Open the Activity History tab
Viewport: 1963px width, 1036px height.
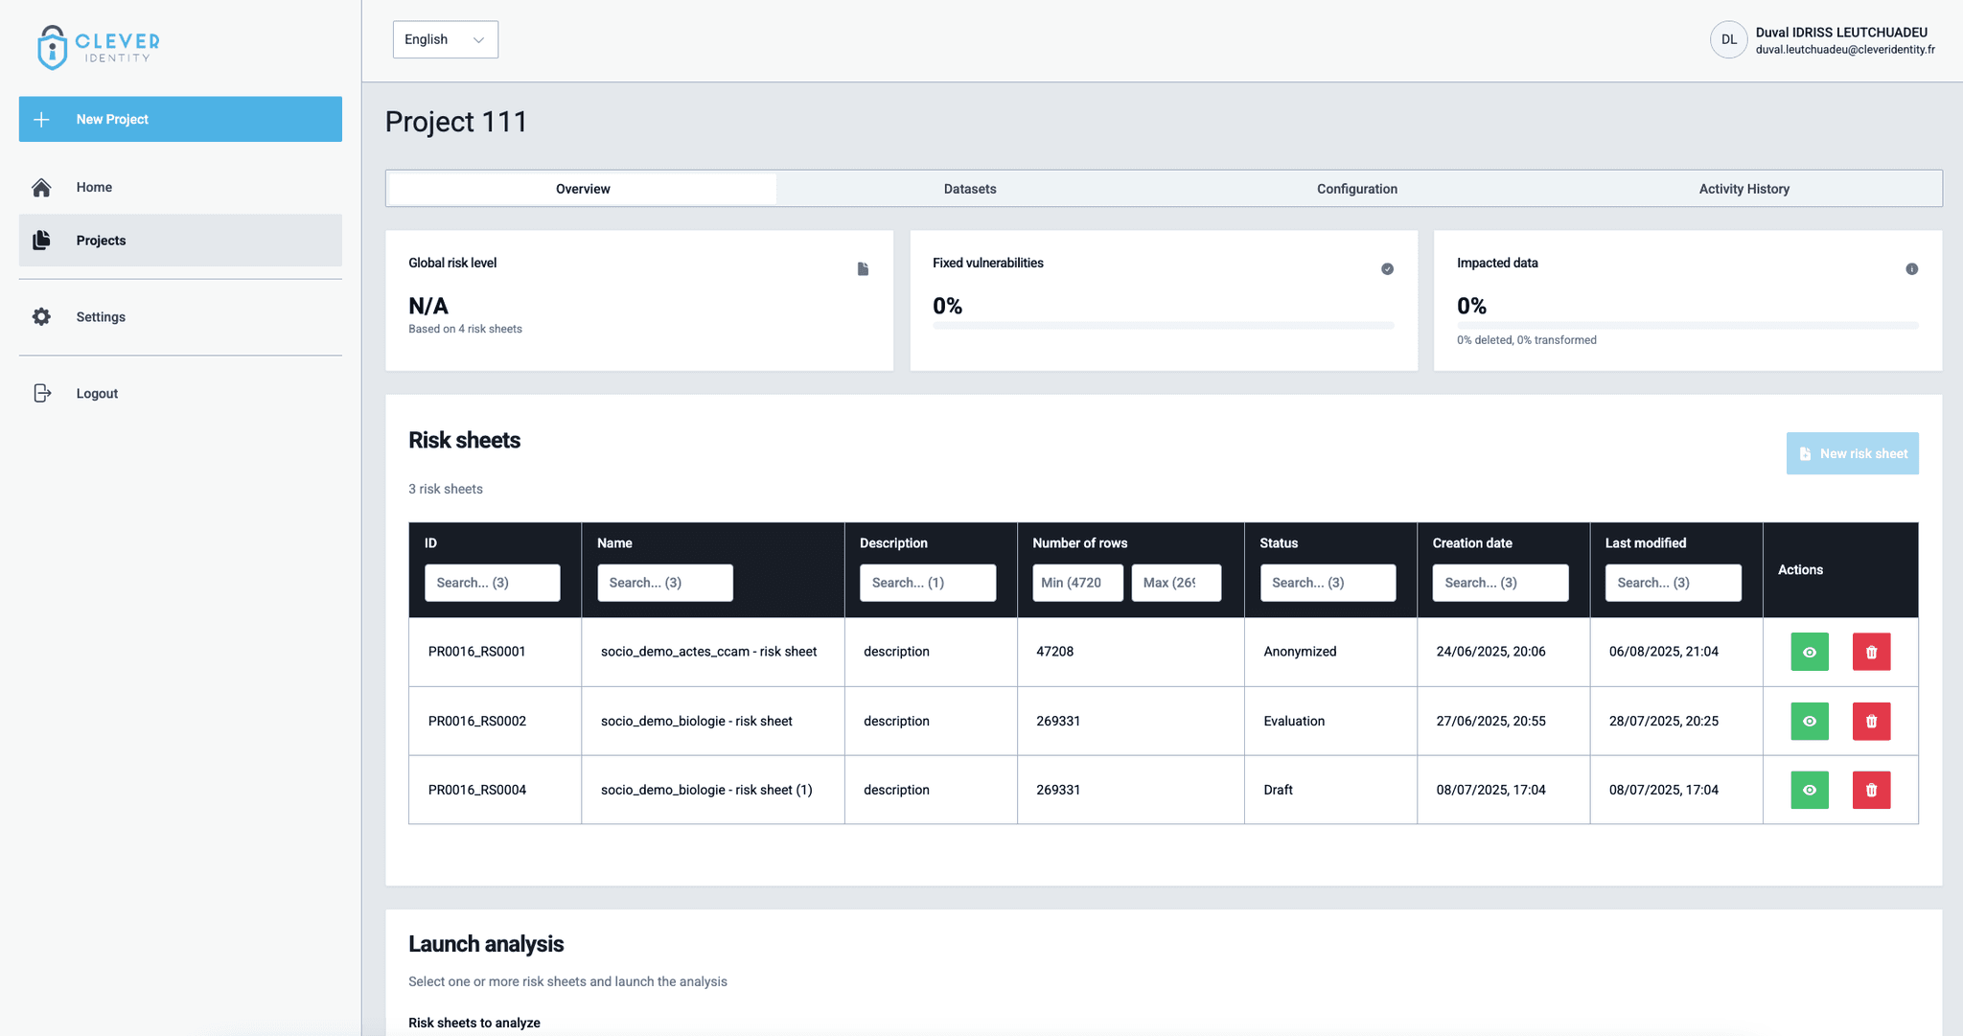pyautogui.click(x=1744, y=189)
